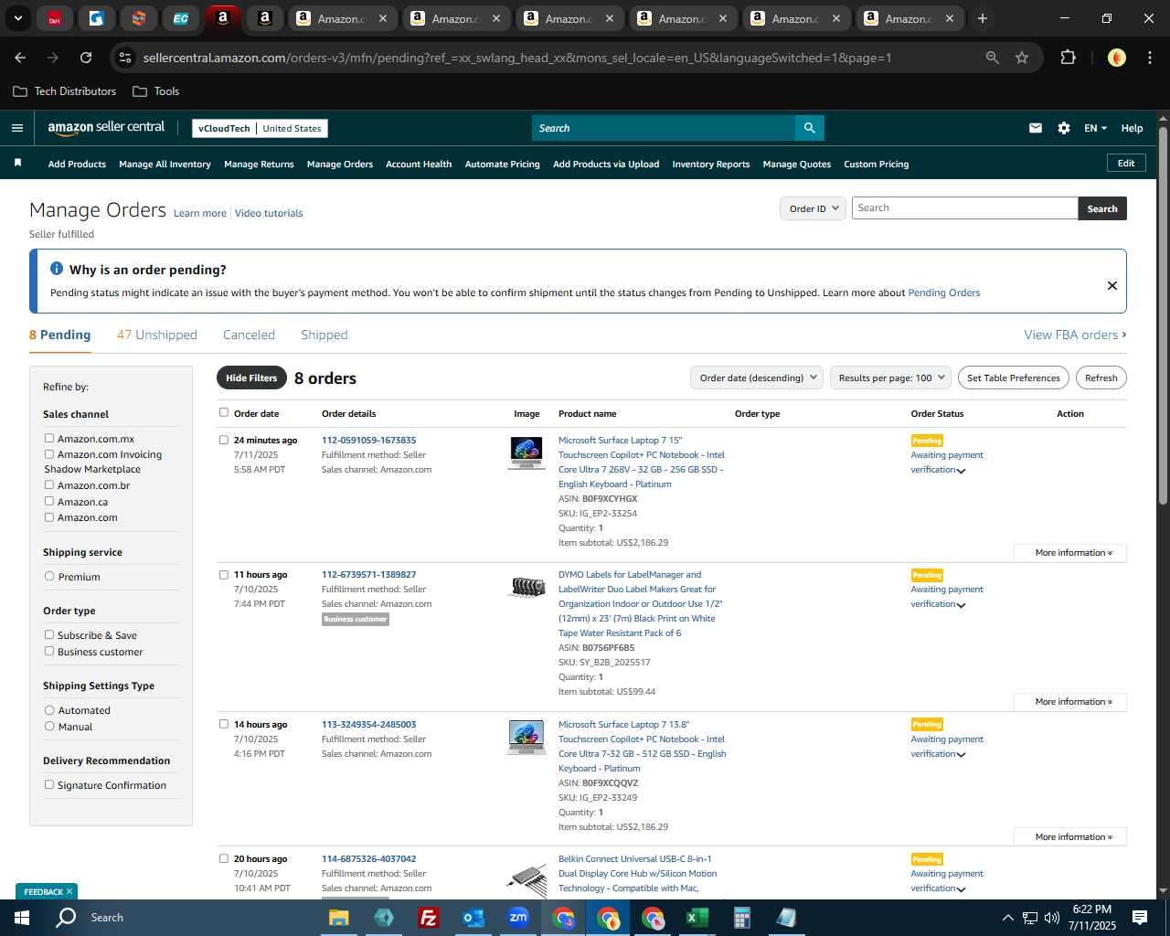Bookmark this page with the star icon
The width and height of the screenshot is (1170, 936).
(1022, 58)
